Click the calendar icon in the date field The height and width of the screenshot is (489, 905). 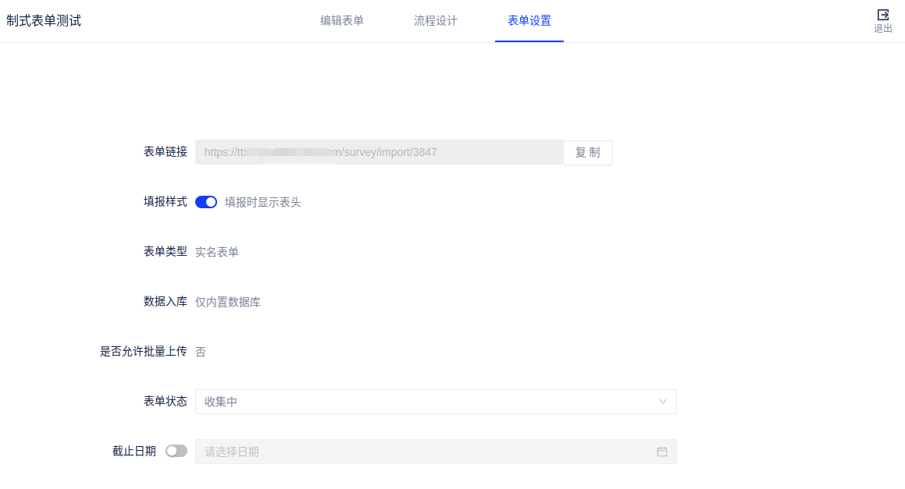pyautogui.click(x=662, y=452)
